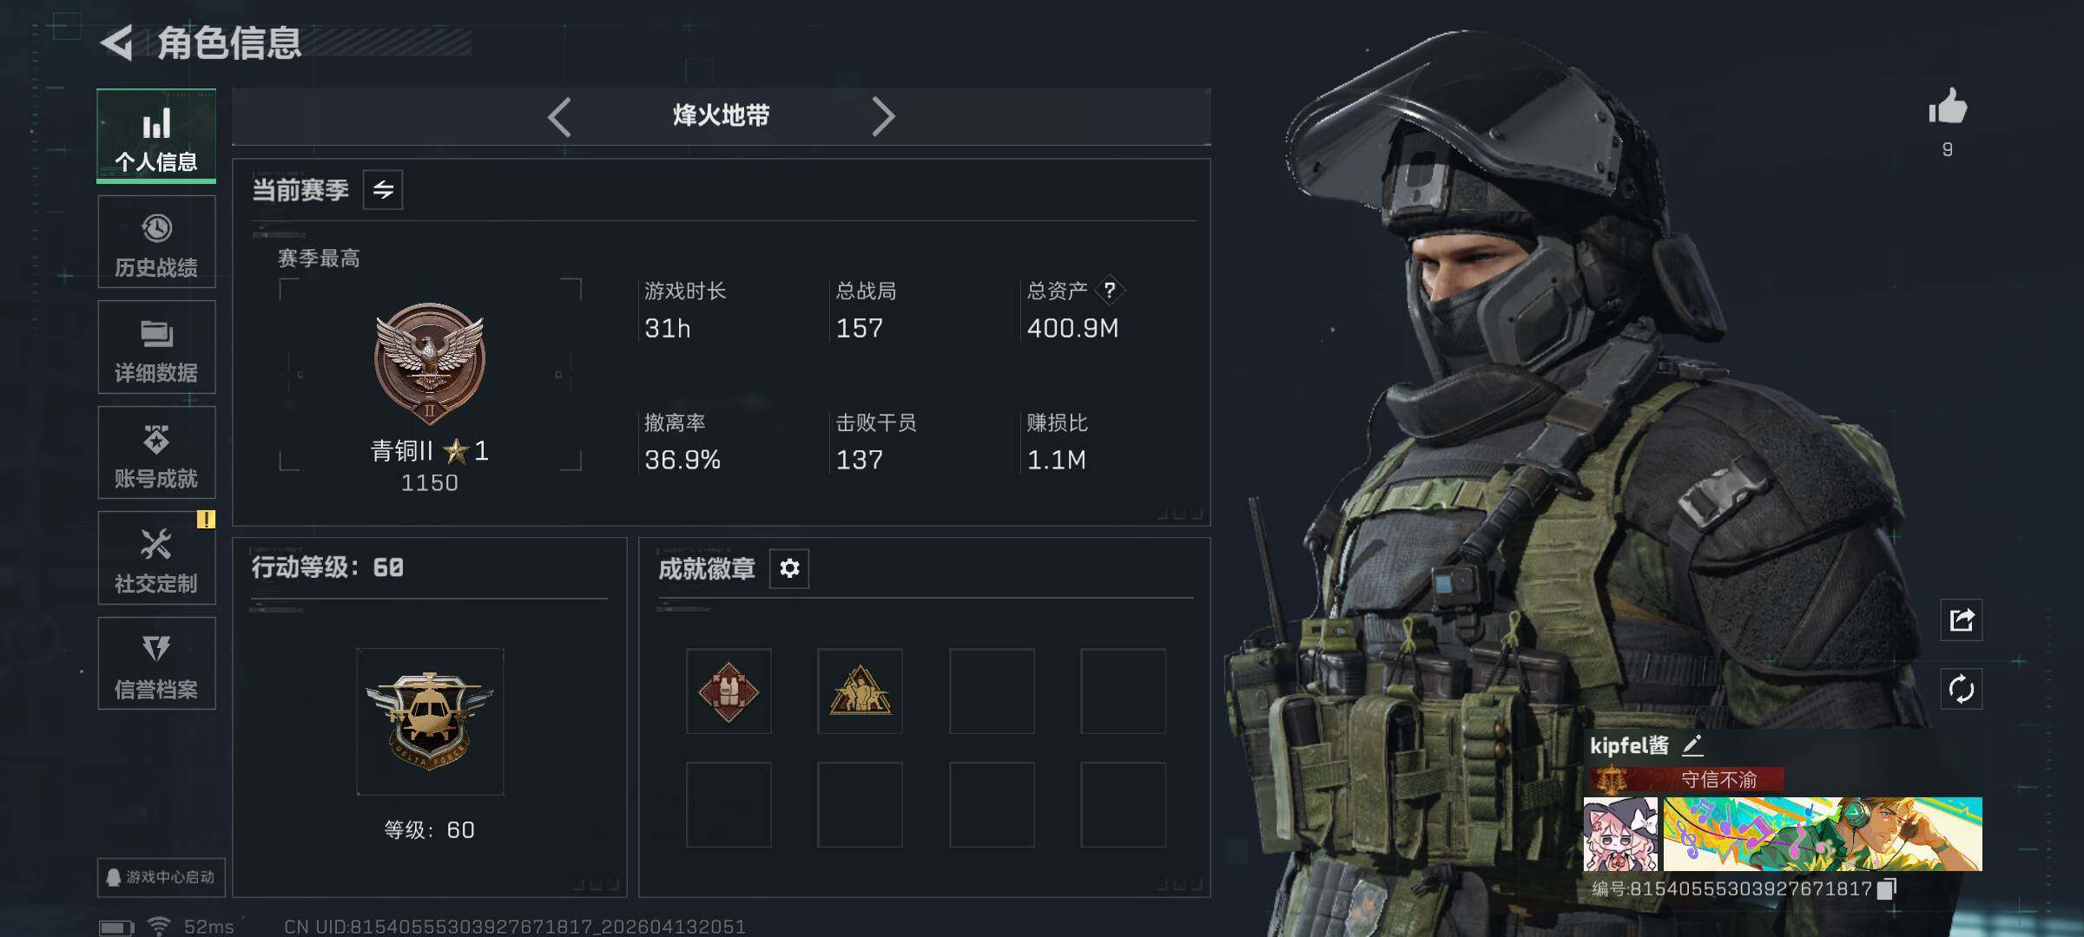2084x937 pixels.
Task: Open 成就徽章 settings gear
Action: pos(789,568)
